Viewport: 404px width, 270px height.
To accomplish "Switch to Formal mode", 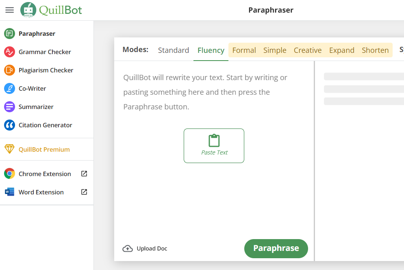I will coord(244,50).
